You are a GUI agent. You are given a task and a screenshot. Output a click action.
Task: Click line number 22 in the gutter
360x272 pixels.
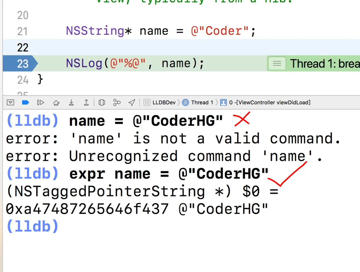[x=23, y=47]
